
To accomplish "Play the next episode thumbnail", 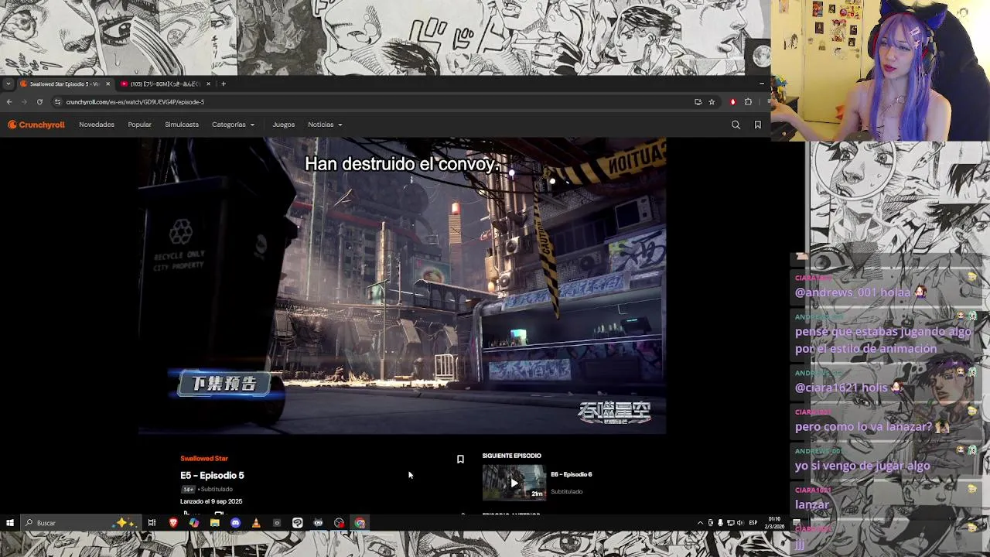I will point(514,483).
